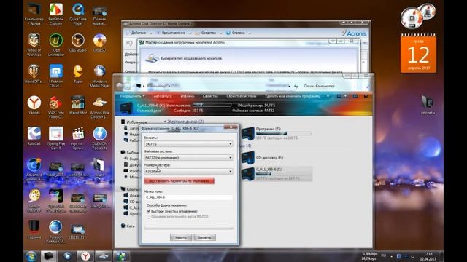Open RaidCall desktop icon

tap(34, 136)
